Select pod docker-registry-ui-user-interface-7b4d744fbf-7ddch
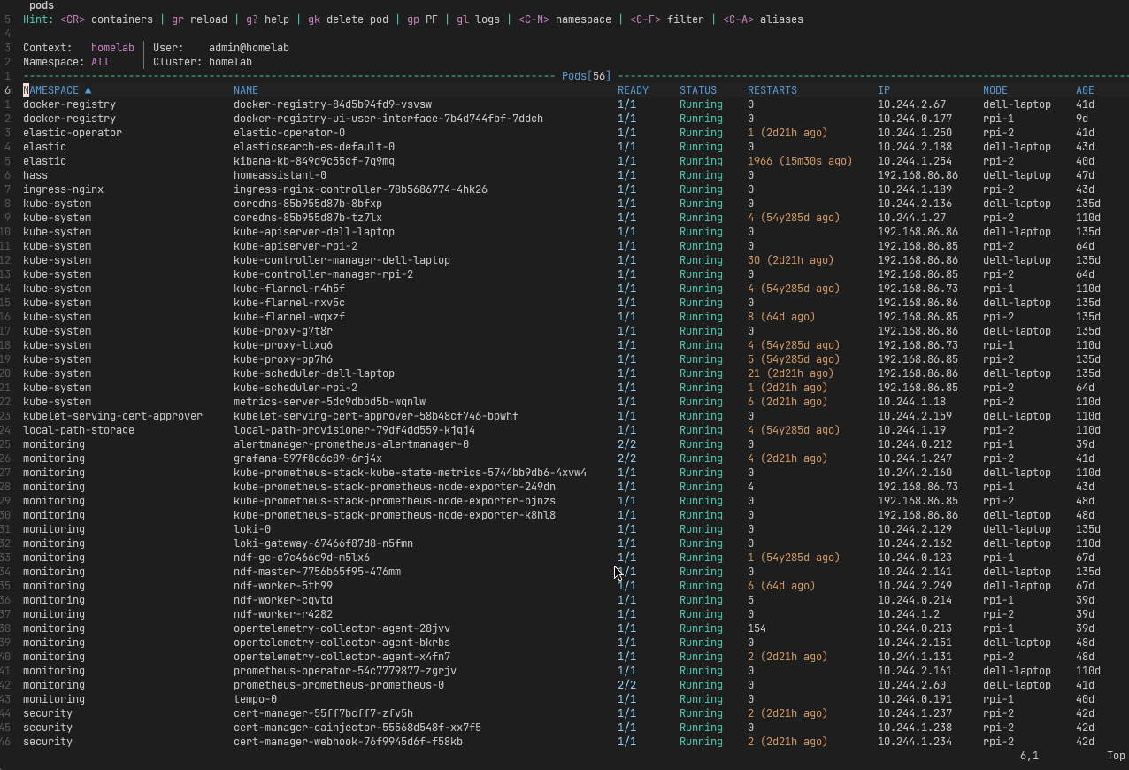Viewport: 1129px width, 770px height. (x=388, y=119)
